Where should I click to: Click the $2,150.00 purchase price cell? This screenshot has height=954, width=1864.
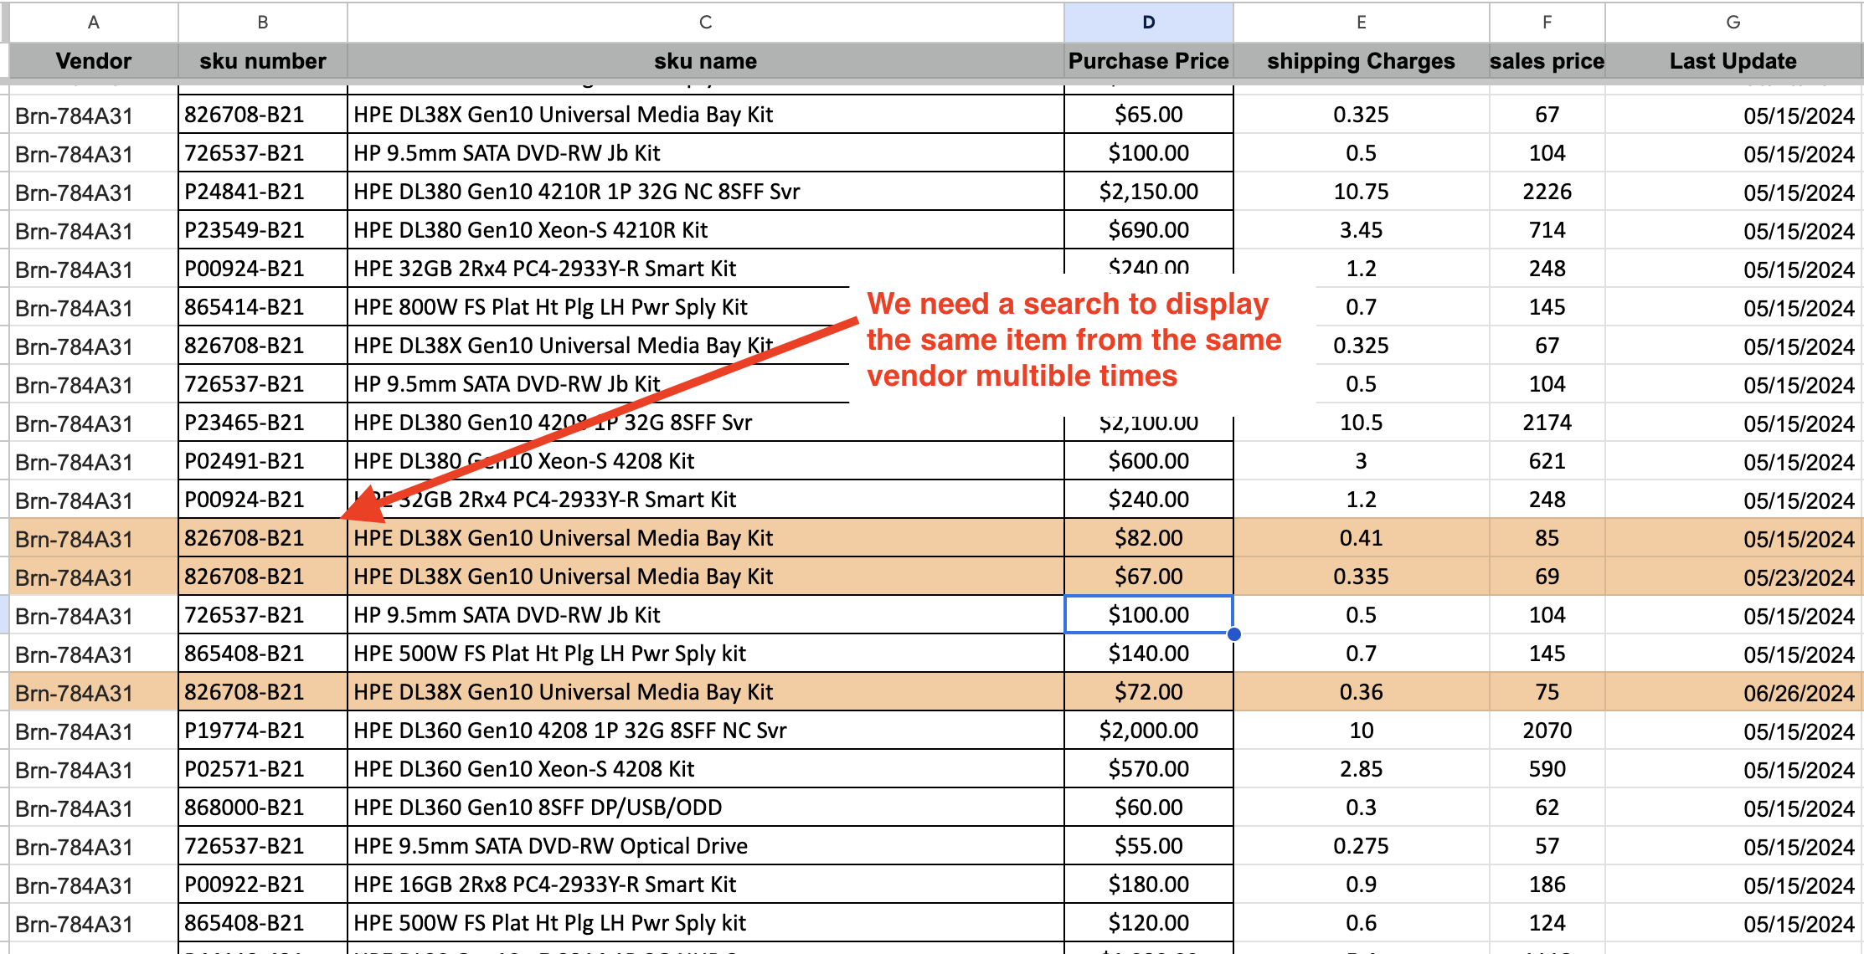[x=1147, y=192]
